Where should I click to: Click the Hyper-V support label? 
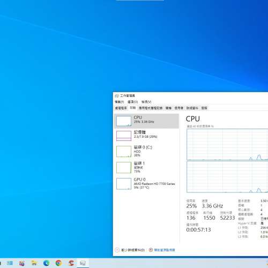coord(247,223)
